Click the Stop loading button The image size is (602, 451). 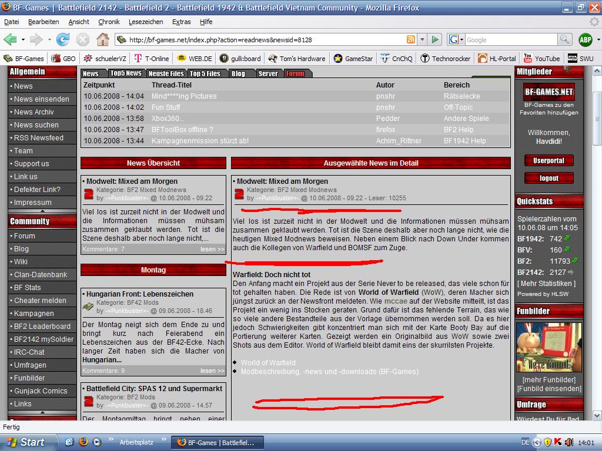82,39
